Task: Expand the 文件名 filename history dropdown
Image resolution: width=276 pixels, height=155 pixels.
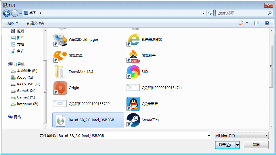Action: [209, 135]
